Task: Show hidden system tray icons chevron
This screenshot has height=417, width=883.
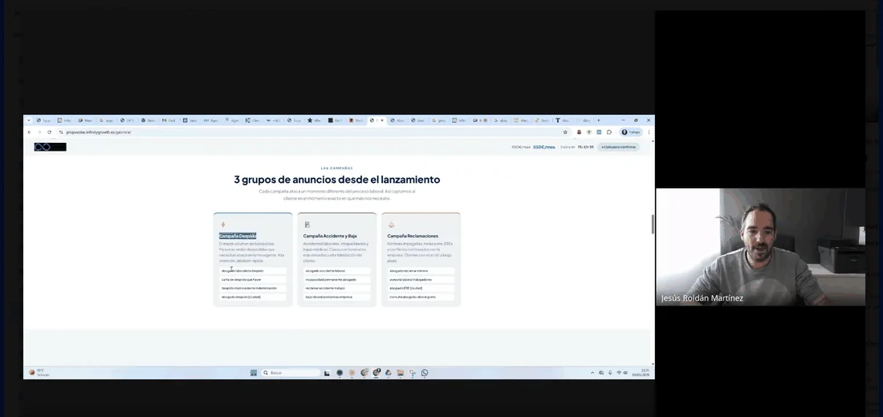Action: [x=592, y=373]
